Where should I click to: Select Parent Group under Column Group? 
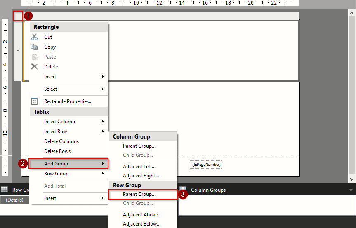click(x=143, y=146)
